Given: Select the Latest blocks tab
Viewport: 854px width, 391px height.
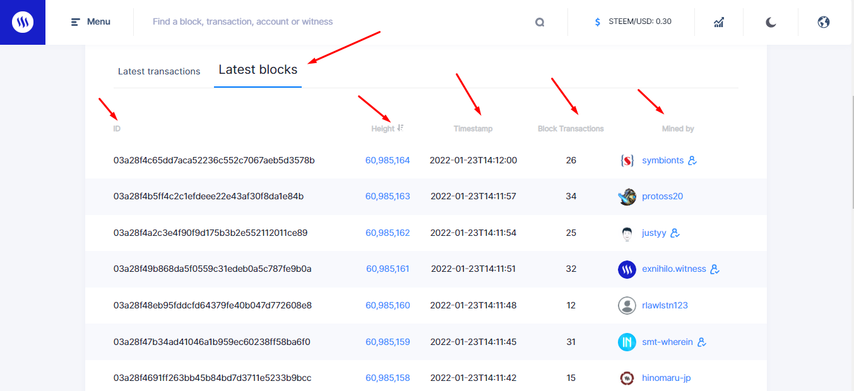Looking at the screenshot, I should [258, 70].
